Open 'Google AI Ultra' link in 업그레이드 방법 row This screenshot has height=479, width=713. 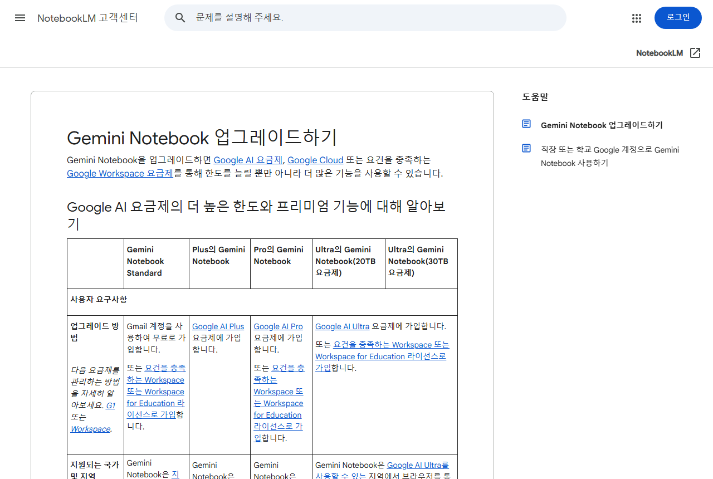[342, 326]
